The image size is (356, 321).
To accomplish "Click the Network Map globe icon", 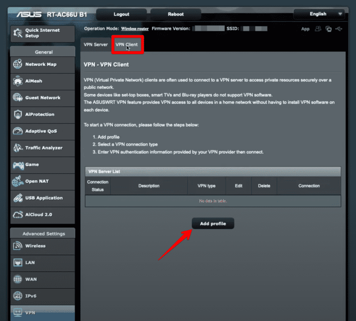I will click(x=18, y=64).
